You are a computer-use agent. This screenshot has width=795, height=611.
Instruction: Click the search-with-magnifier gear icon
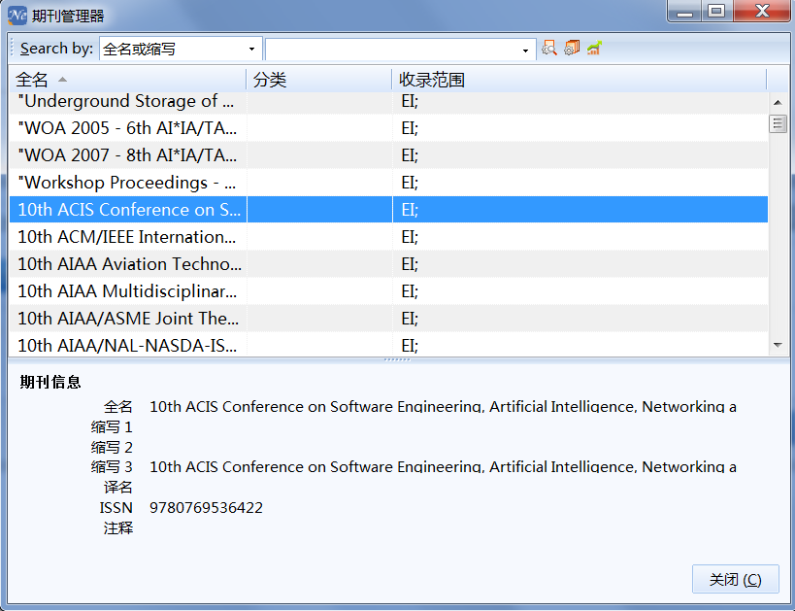click(549, 49)
